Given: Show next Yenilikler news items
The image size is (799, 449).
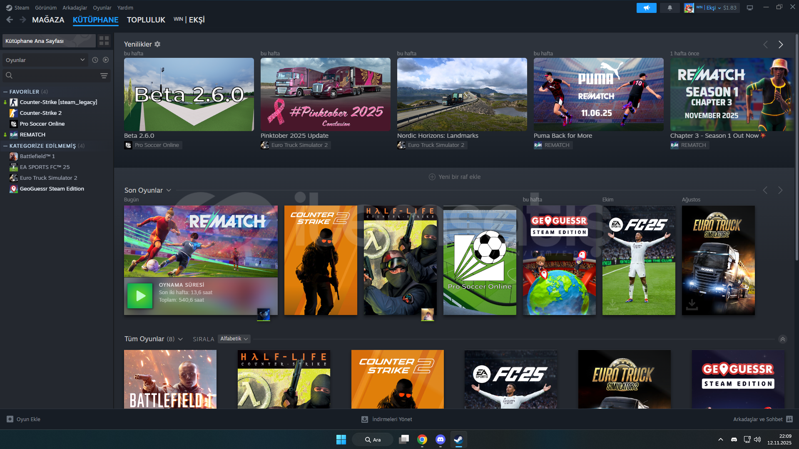Looking at the screenshot, I should (781, 45).
